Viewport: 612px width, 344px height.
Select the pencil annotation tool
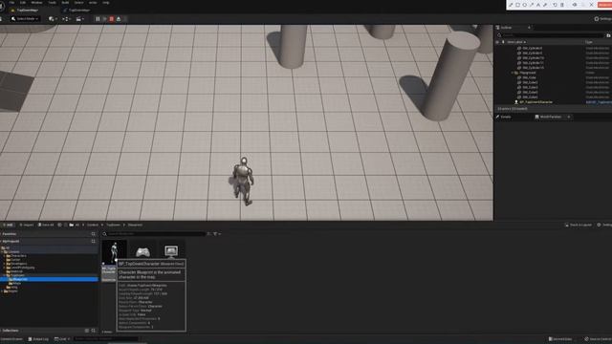[x=511, y=5]
